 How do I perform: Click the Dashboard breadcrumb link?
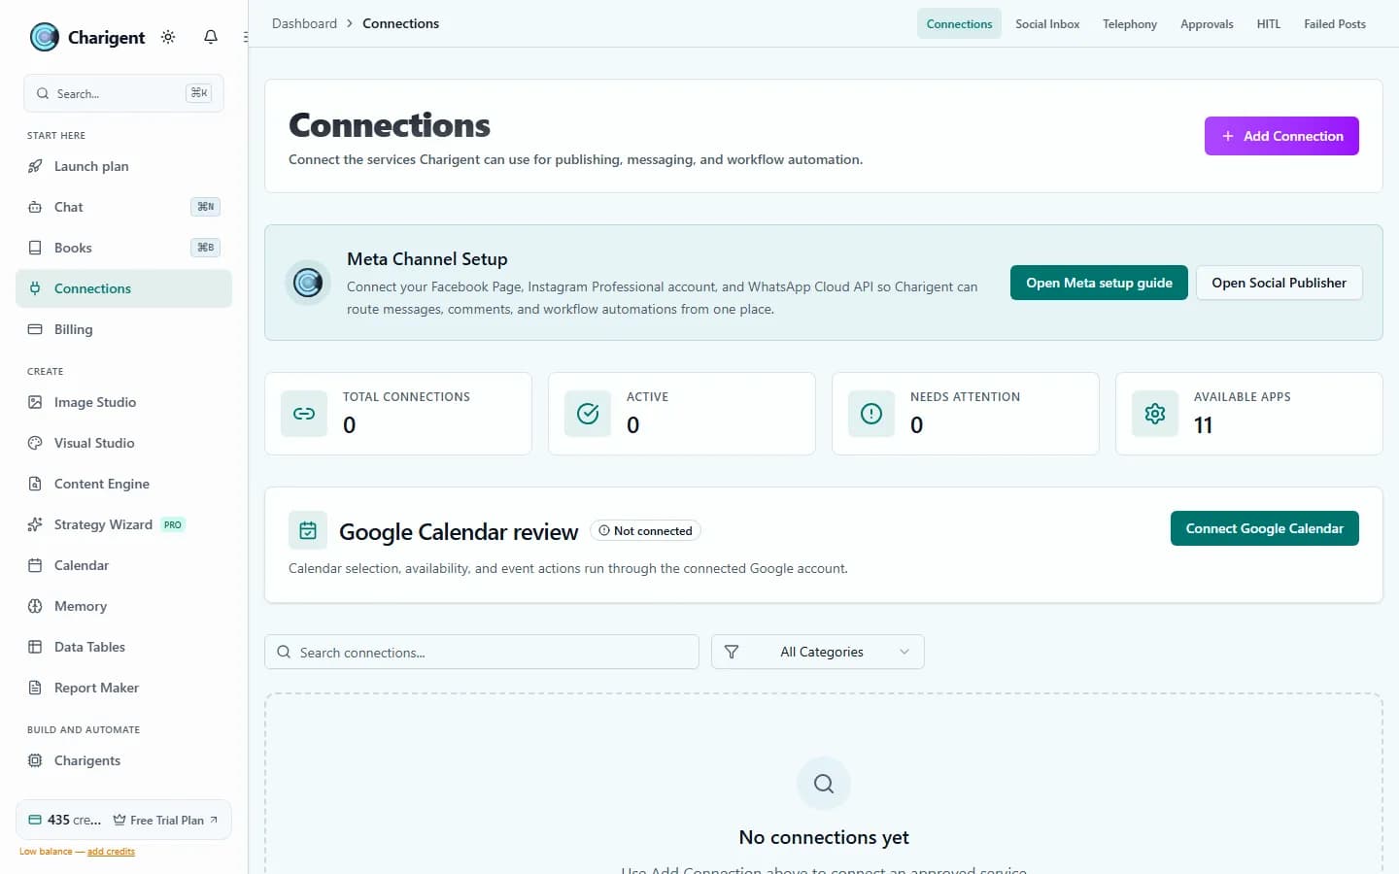tap(304, 23)
